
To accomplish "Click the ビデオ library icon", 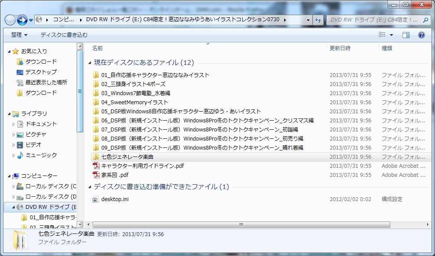I will click(20, 145).
